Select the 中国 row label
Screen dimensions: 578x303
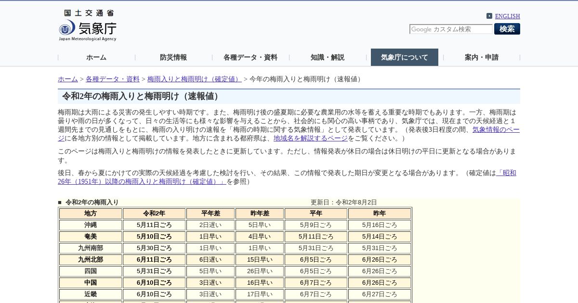pyautogui.click(x=91, y=283)
